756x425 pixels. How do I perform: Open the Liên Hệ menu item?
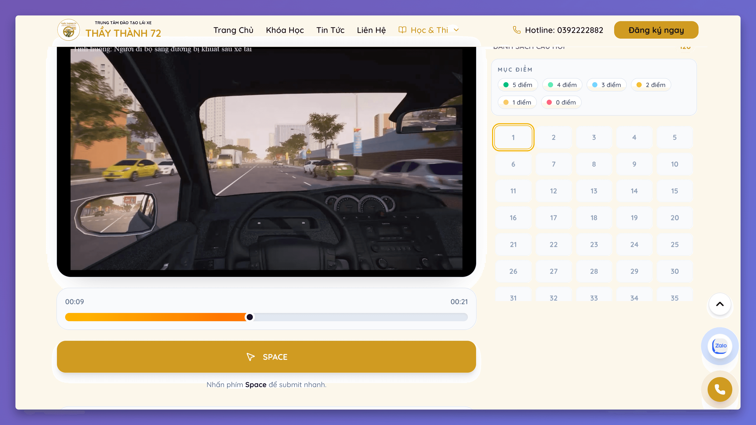tap(371, 30)
